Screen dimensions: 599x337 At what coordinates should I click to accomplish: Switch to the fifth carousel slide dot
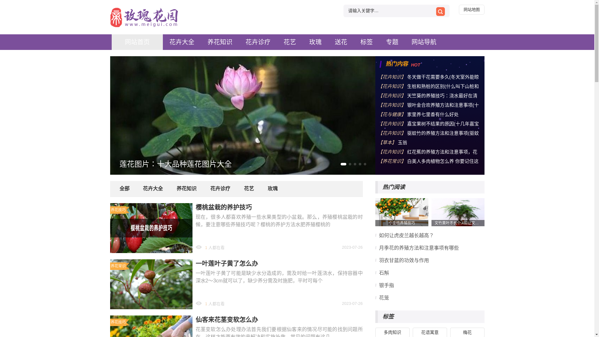point(365,164)
